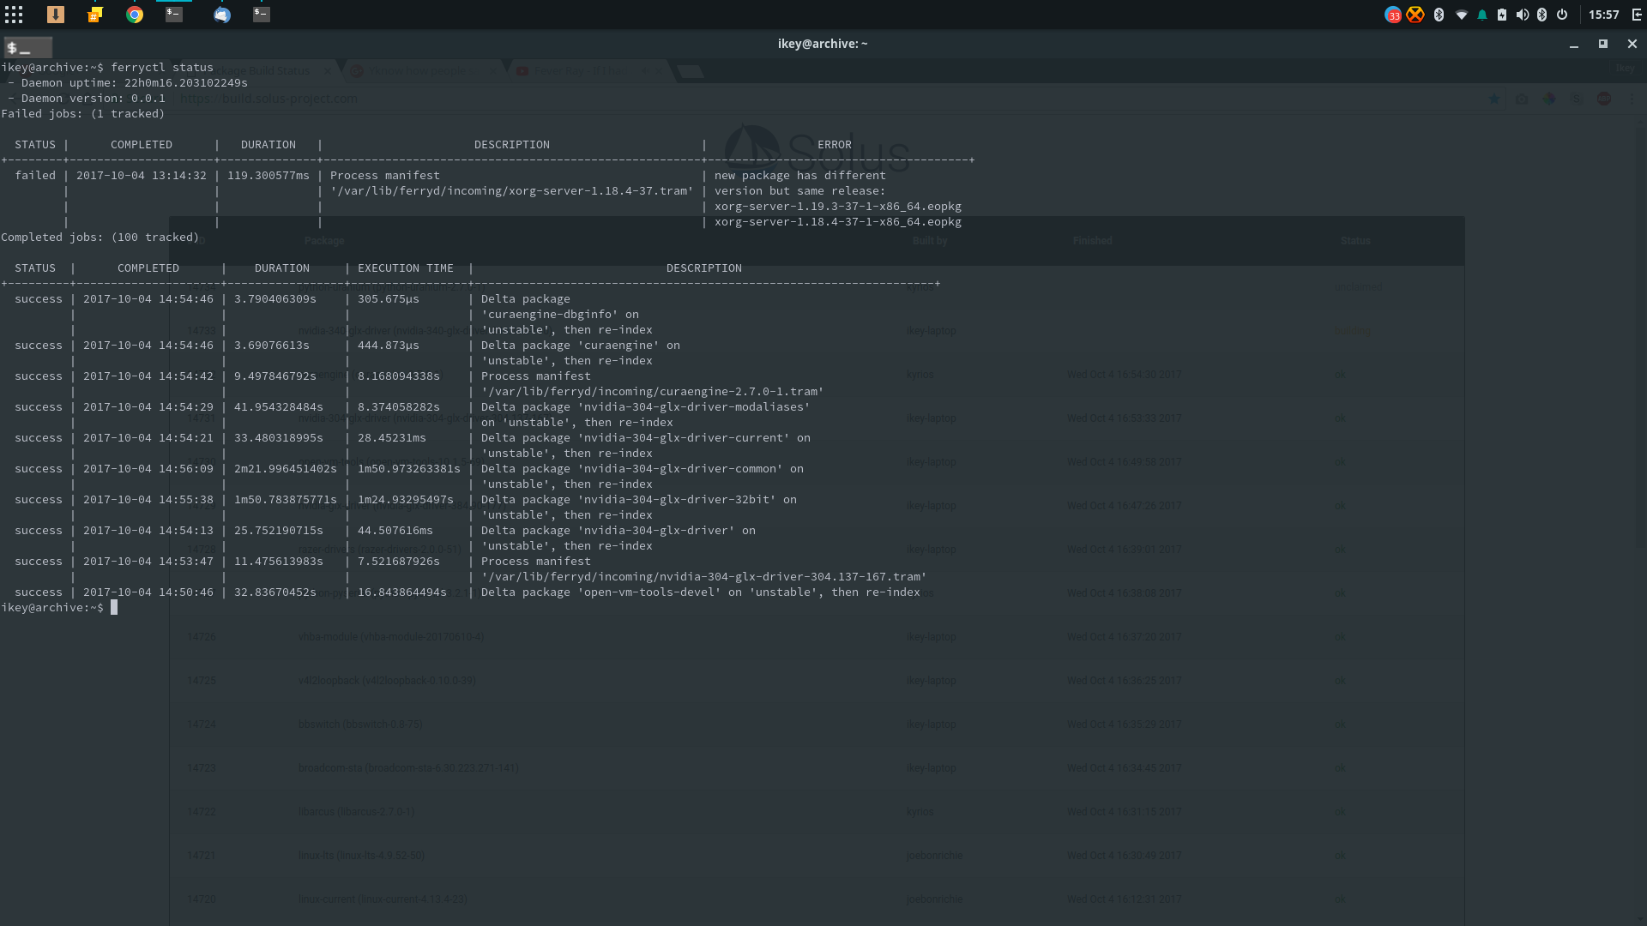
Task: Maximize-restore the ikey@archive terminal window
Action: (x=1602, y=44)
